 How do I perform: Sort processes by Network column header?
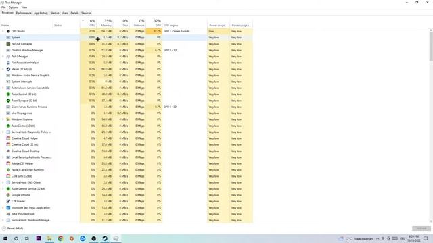[138, 23]
